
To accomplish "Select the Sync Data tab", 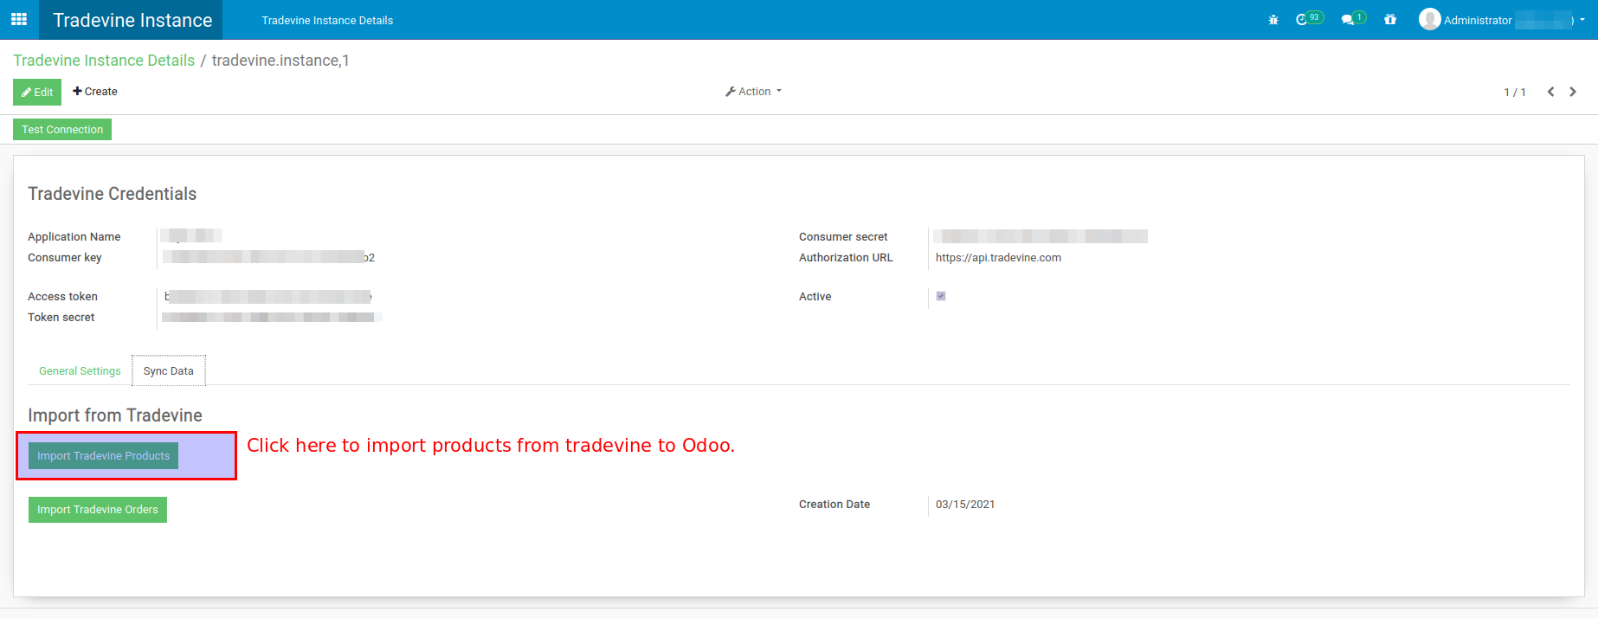I will pos(169,371).
